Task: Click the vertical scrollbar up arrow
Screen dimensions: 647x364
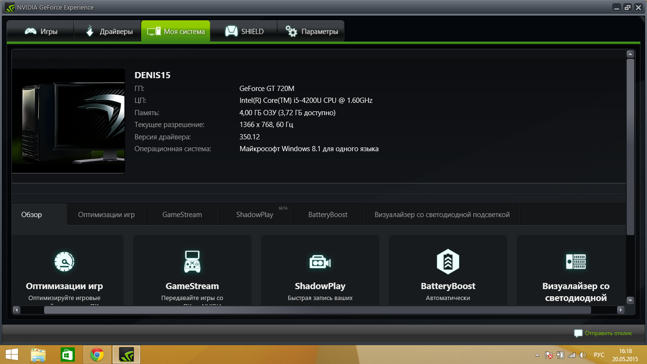Action: 630,54
